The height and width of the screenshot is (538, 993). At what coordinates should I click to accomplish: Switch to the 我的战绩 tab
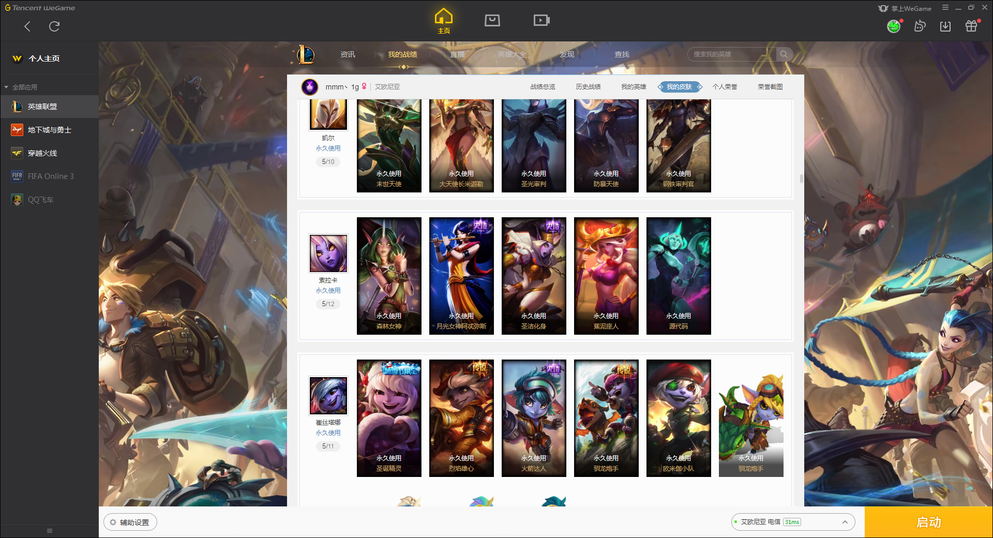pos(402,54)
